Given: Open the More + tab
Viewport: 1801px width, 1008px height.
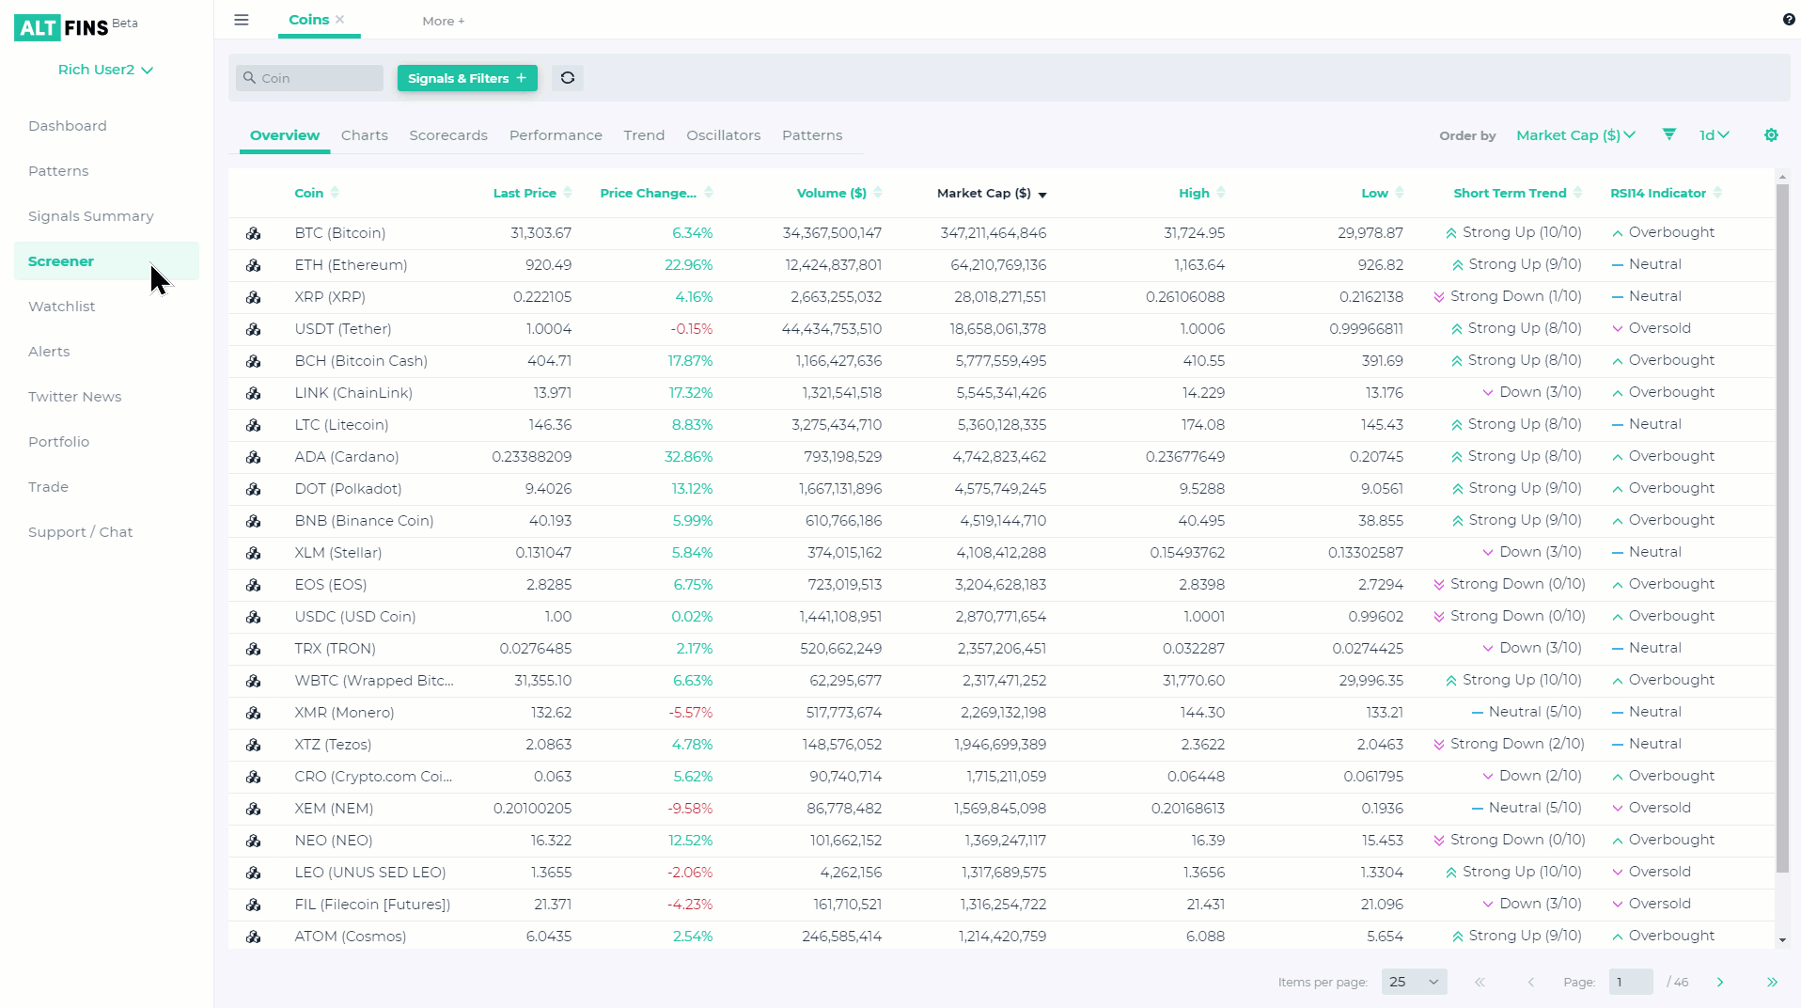Looking at the screenshot, I should pos(444,21).
